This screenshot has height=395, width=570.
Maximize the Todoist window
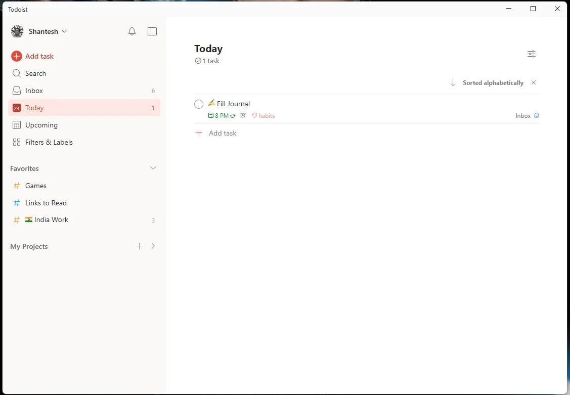(533, 9)
